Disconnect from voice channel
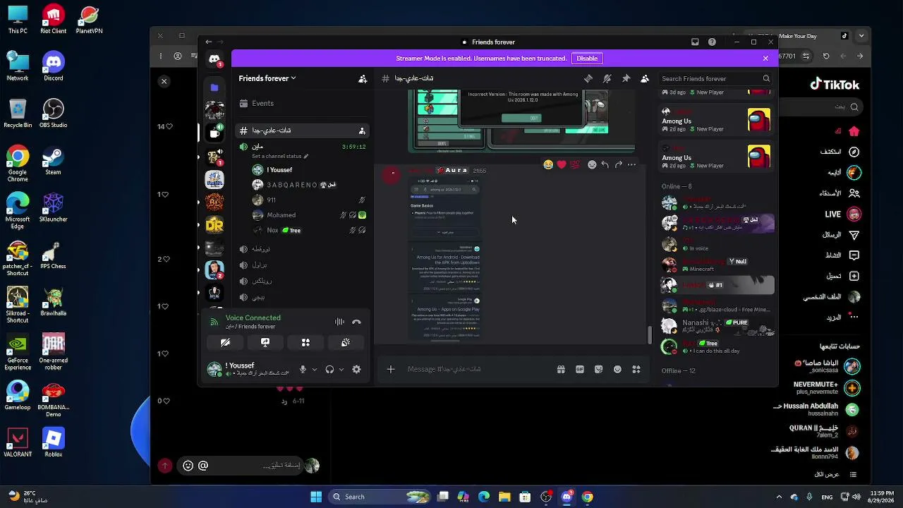Image resolution: width=903 pixels, height=508 pixels. click(356, 322)
